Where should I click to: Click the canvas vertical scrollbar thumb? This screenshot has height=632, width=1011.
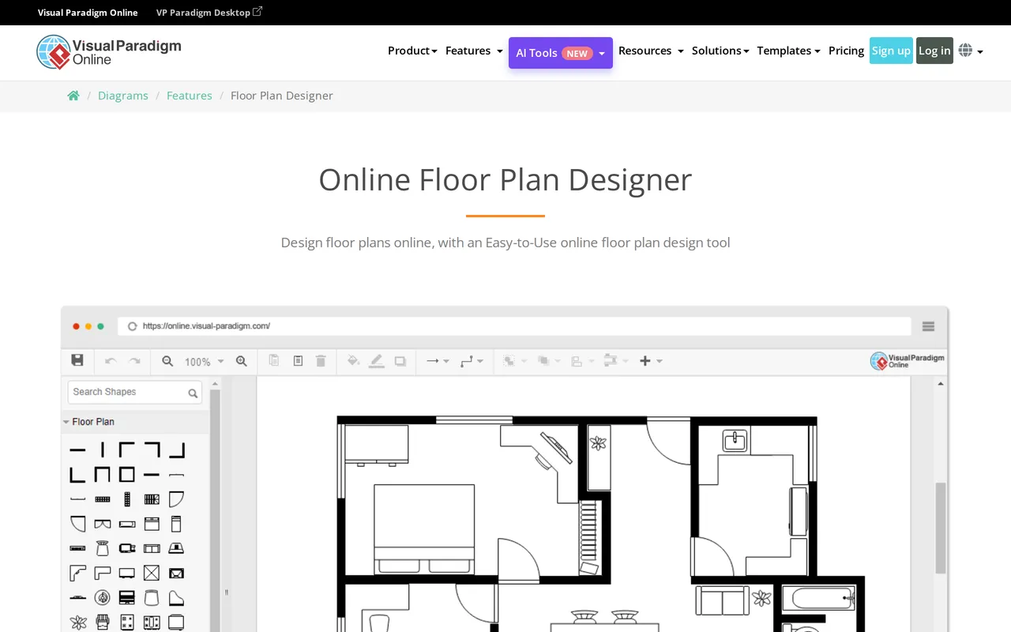[941, 528]
